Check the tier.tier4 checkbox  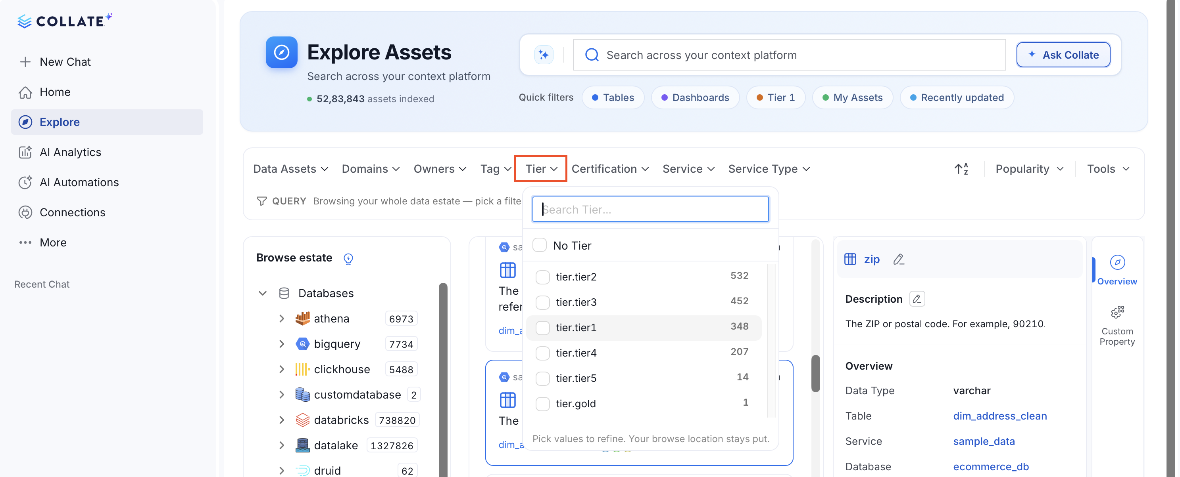[x=543, y=353]
